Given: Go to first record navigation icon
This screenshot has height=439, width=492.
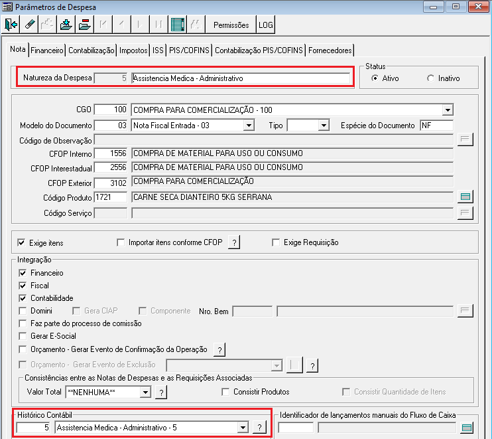Looking at the screenshot, I should click(x=103, y=25).
